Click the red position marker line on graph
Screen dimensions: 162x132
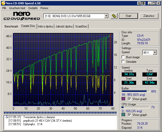point(110,70)
